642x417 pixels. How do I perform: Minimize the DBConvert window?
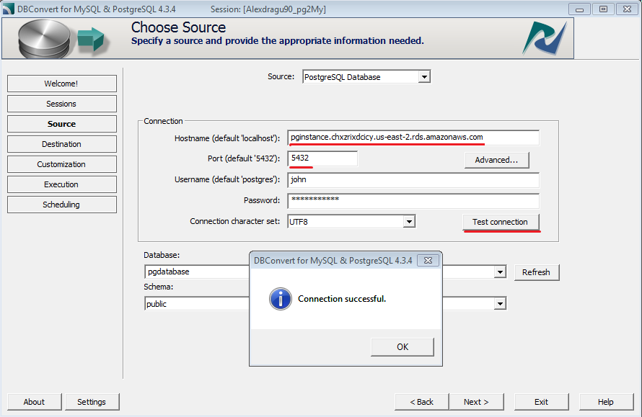pos(579,9)
